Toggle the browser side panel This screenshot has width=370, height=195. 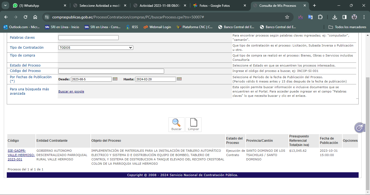pos(345,17)
